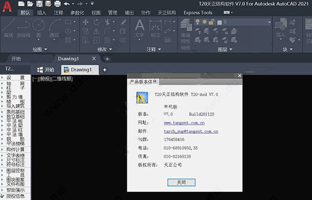Click the [俯视] viewport view control
Screen dimensions: 312x200
(45, 79)
